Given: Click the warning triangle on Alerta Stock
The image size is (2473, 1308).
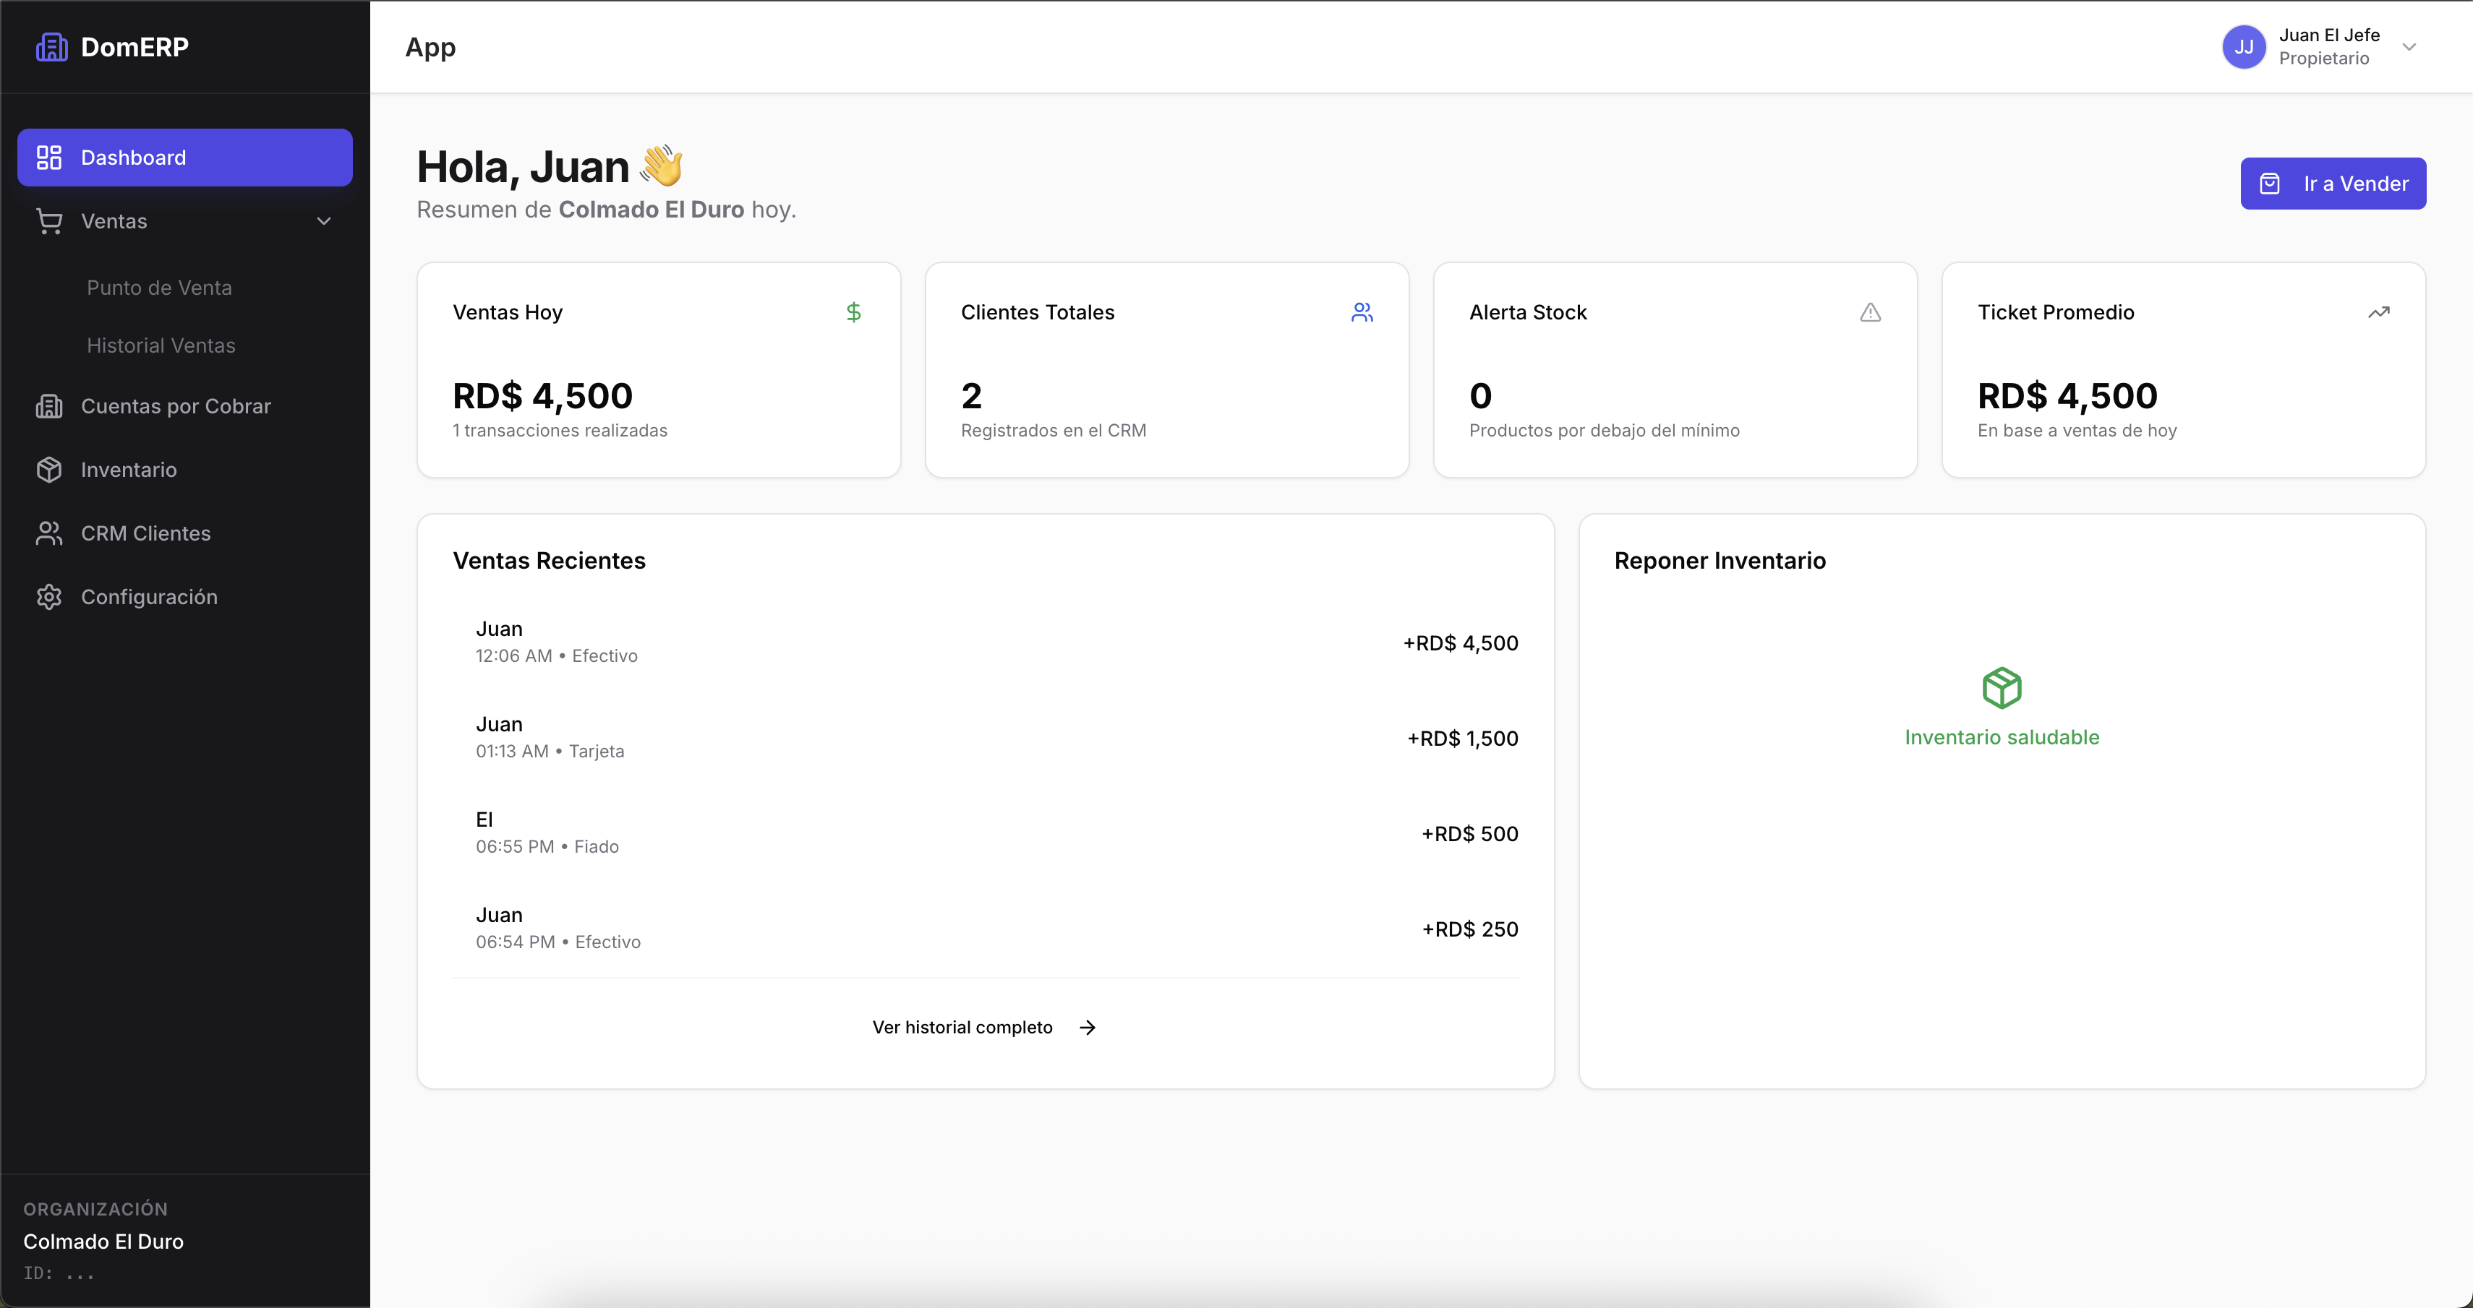Looking at the screenshot, I should tap(1870, 312).
